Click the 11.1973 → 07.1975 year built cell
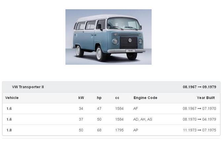 click(199, 130)
